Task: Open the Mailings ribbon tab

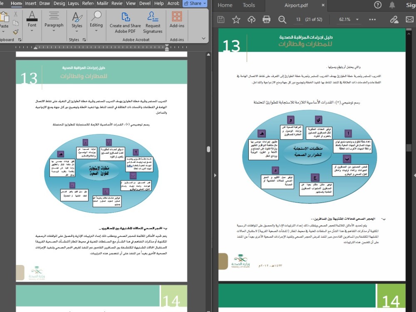Action: click(103, 3)
